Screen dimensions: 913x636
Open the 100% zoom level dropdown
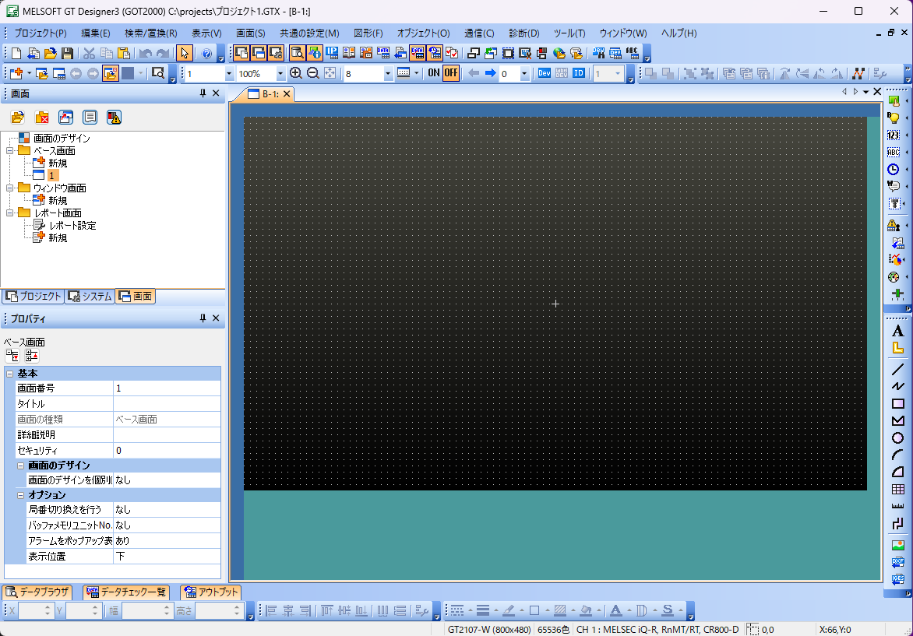pyautogui.click(x=280, y=74)
